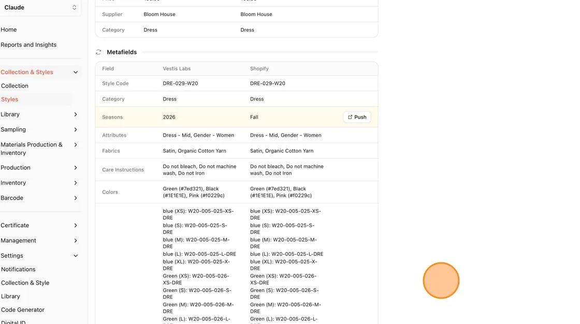580x324 pixels.
Task: Click Vestis Labs Green (M) SKU entry
Action: pos(198,308)
